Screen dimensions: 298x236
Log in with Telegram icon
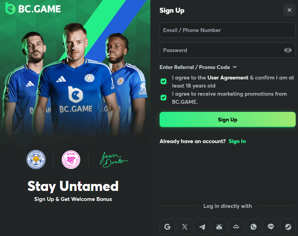(202, 227)
